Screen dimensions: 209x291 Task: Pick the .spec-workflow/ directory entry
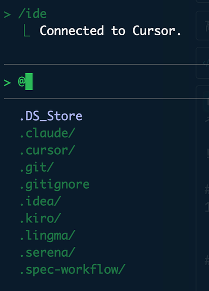coord(73,270)
